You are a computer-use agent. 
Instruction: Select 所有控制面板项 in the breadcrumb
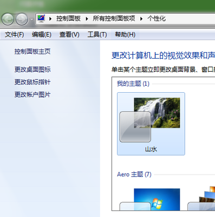click(x=114, y=18)
